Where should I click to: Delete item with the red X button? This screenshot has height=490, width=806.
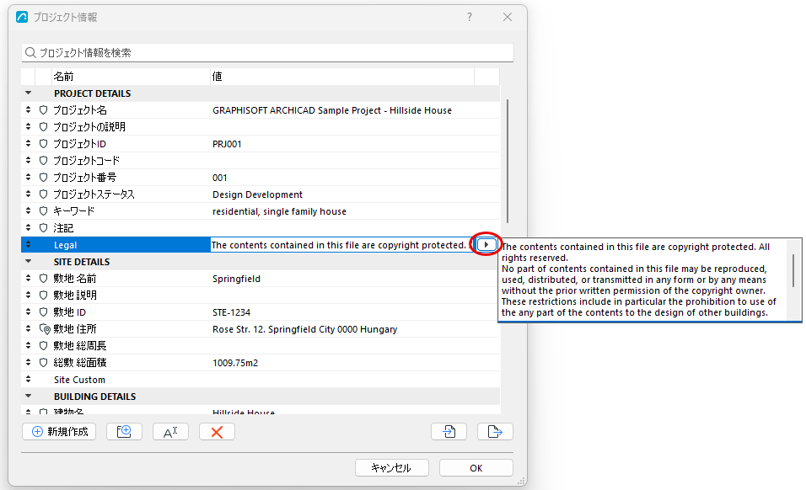(217, 432)
